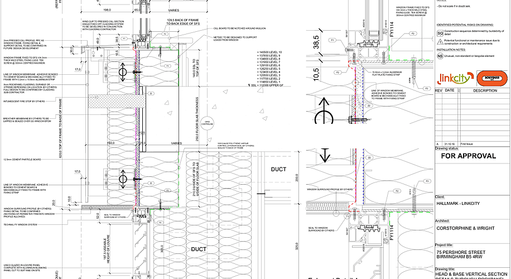Image resolution: width=511 pixels, height=279 pixels.
Task: Click the lower DUCT label
Action: coord(199,249)
